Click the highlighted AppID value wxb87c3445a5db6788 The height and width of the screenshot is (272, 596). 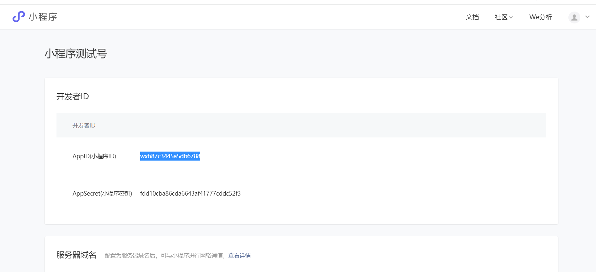(x=170, y=156)
